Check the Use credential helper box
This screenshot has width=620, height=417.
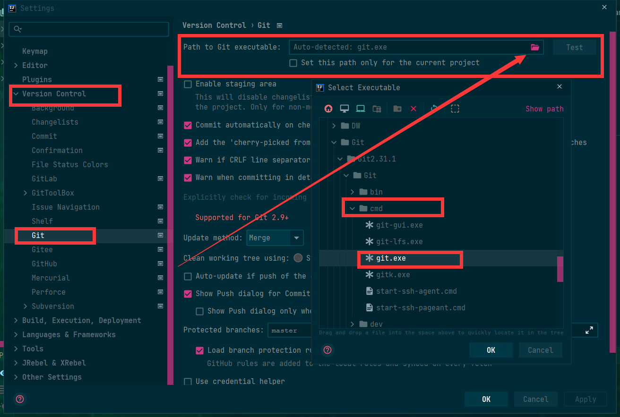(x=188, y=382)
